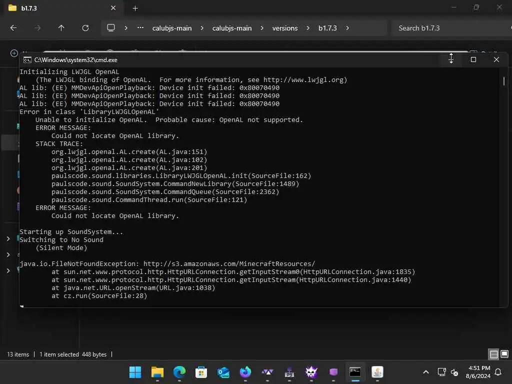The height and width of the screenshot is (384, 512).
Task: Launch Microsoft Edge from taskbar
Action: (x=179, y=372)
